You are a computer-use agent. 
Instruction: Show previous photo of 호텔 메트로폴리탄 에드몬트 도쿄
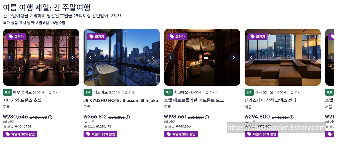(x=171, y=57)
